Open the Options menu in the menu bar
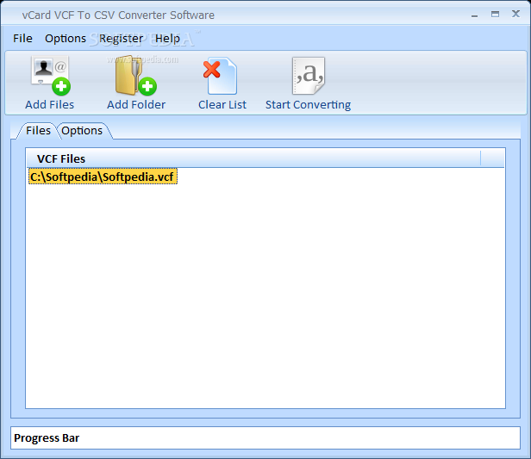Image resolution: width=531 pixels, height=459 pixels. point(66,39)
